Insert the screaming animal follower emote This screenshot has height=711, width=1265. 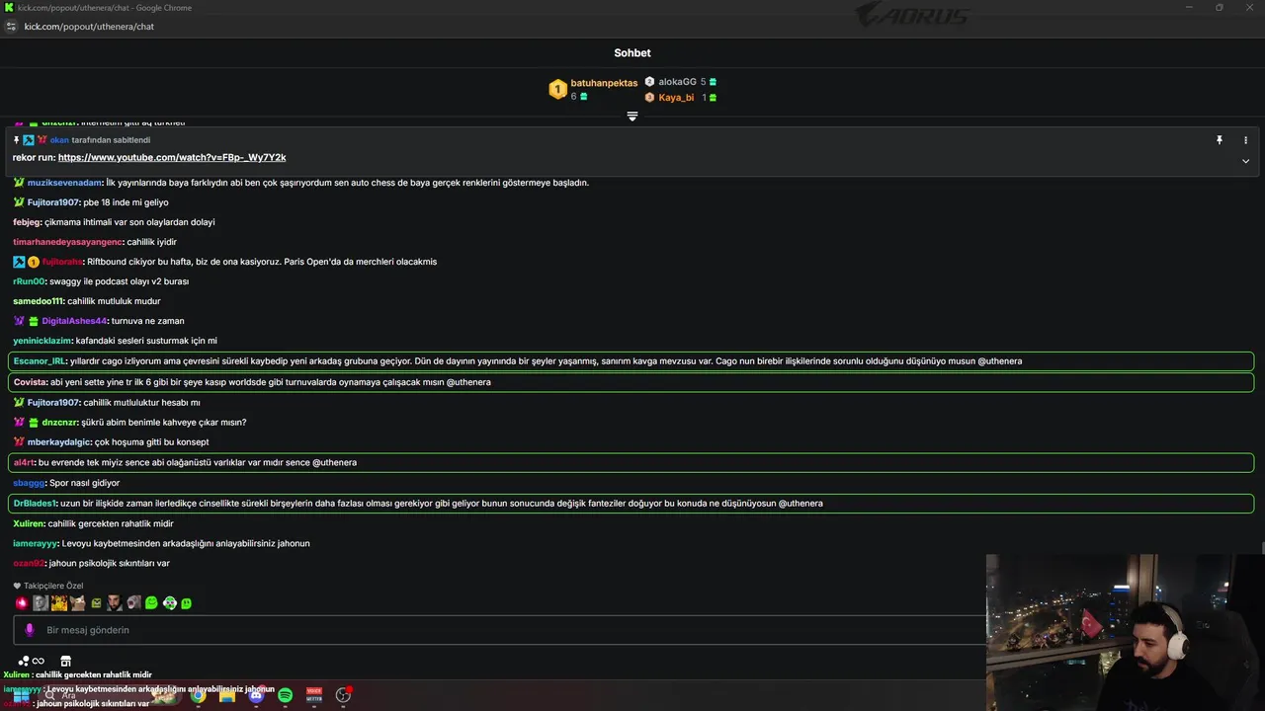pos(133,603)
